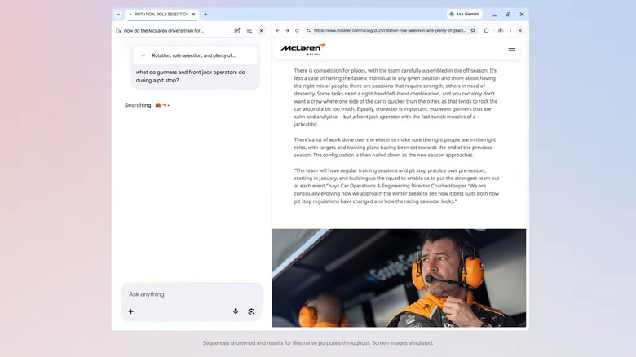Click the paragraph starting 'There is competition'
Image resolution: width=636 pixels, height=357 pixels.
[x=396, y=97]
